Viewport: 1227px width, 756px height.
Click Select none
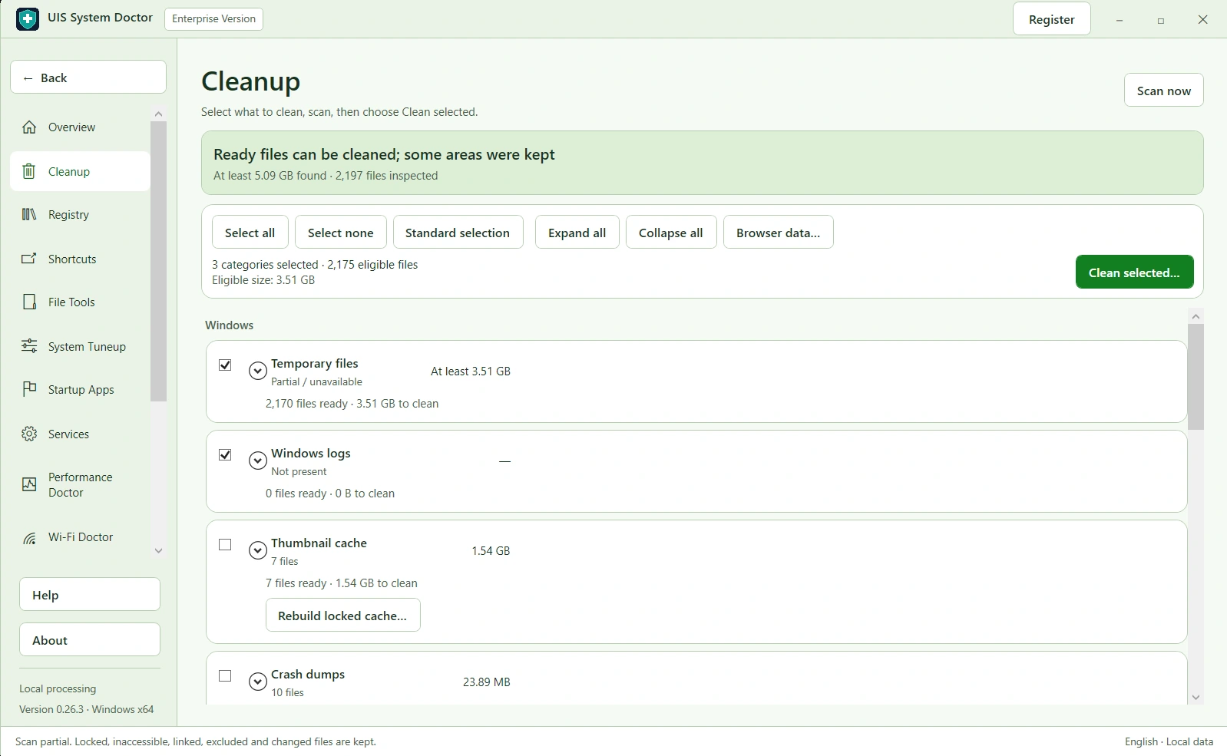340,233
